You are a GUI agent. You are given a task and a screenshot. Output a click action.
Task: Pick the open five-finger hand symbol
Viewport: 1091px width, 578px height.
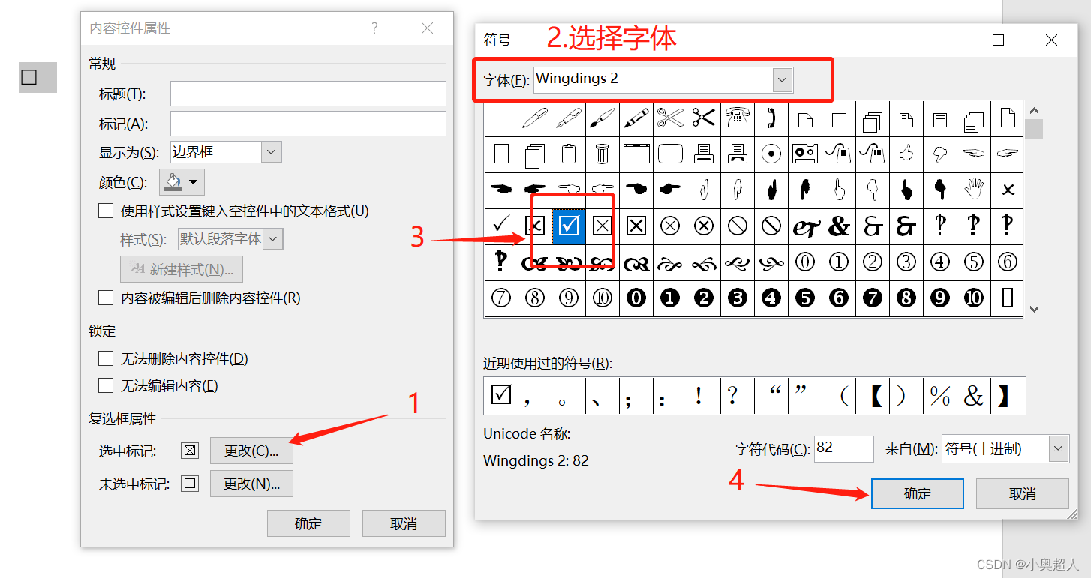click(x=974, y=190)
